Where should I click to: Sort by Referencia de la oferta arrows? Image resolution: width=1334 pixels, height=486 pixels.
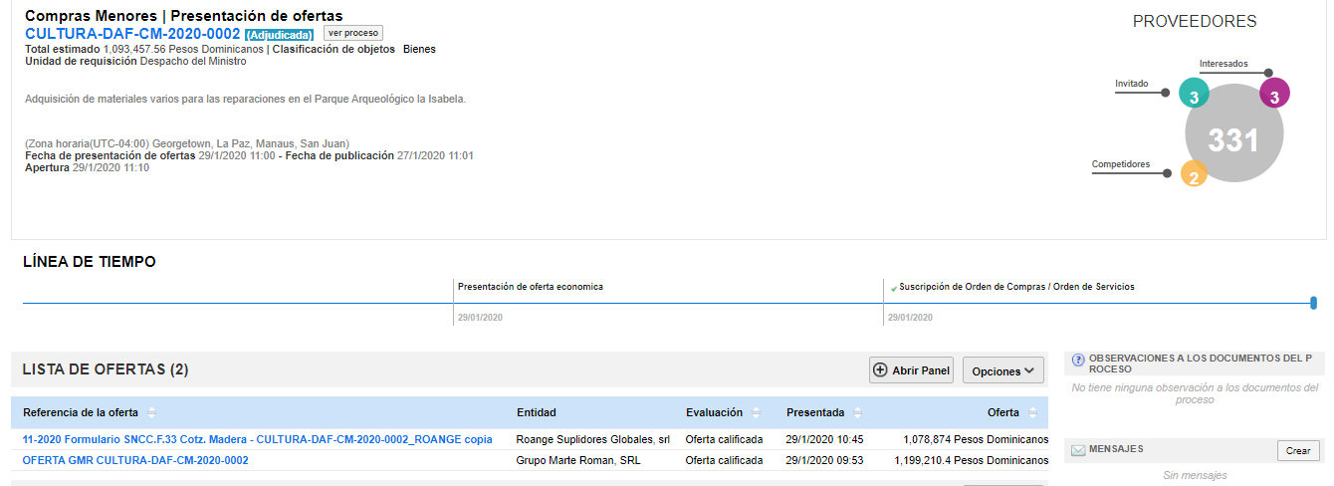152,413
